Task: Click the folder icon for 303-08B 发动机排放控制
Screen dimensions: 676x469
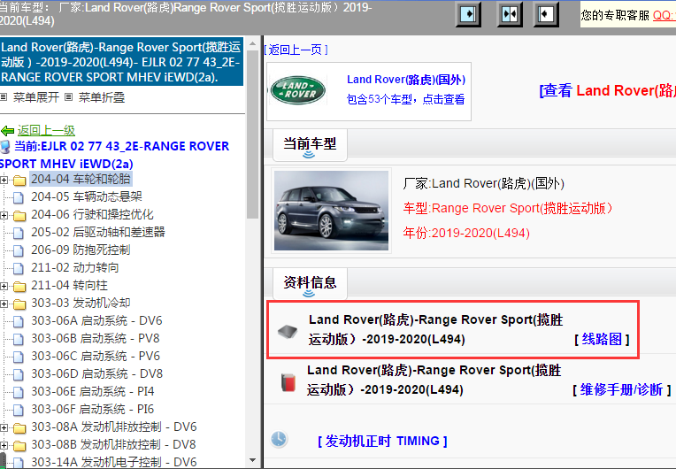Action: coord(19,445)
